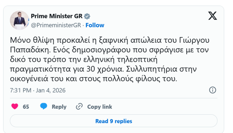Image resolution: width=233 pixels, height=133 pixels.
Task: Open the X logo in the corner
Action: point(212,16)
